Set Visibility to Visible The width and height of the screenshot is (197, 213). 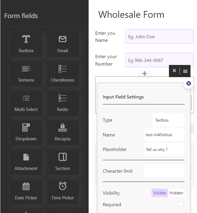(x=160, y=193)
